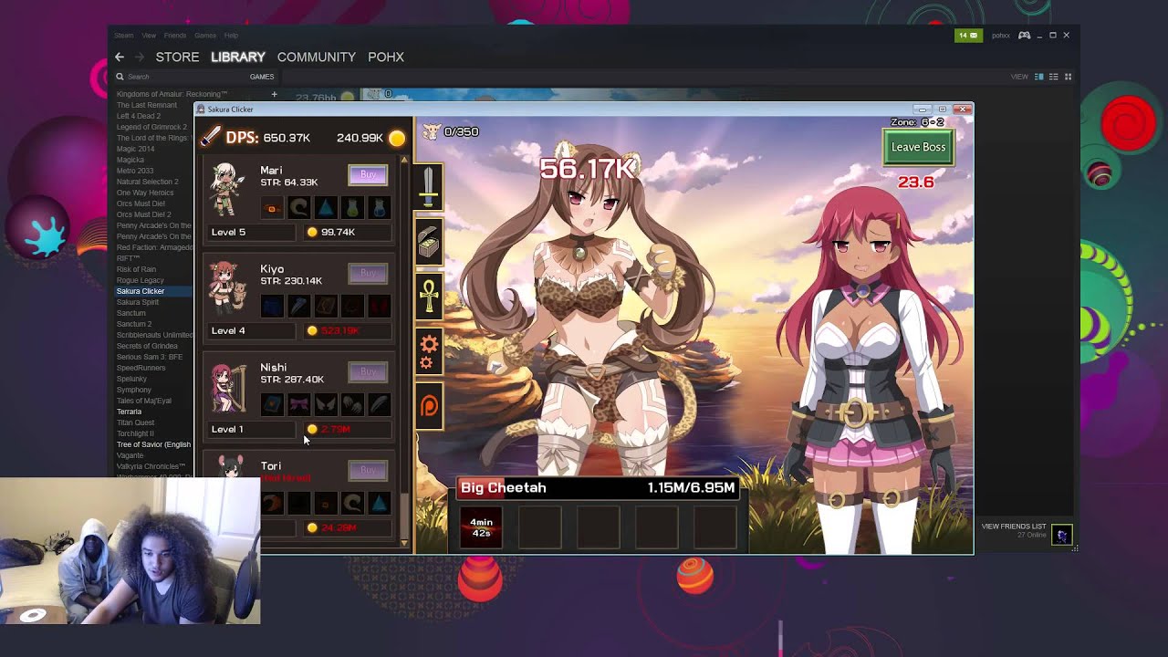Viewport: 1168px width, 657px height.
Task: Click the gold coin icon beside 240.99K
Action: click(x=397, y=139)
